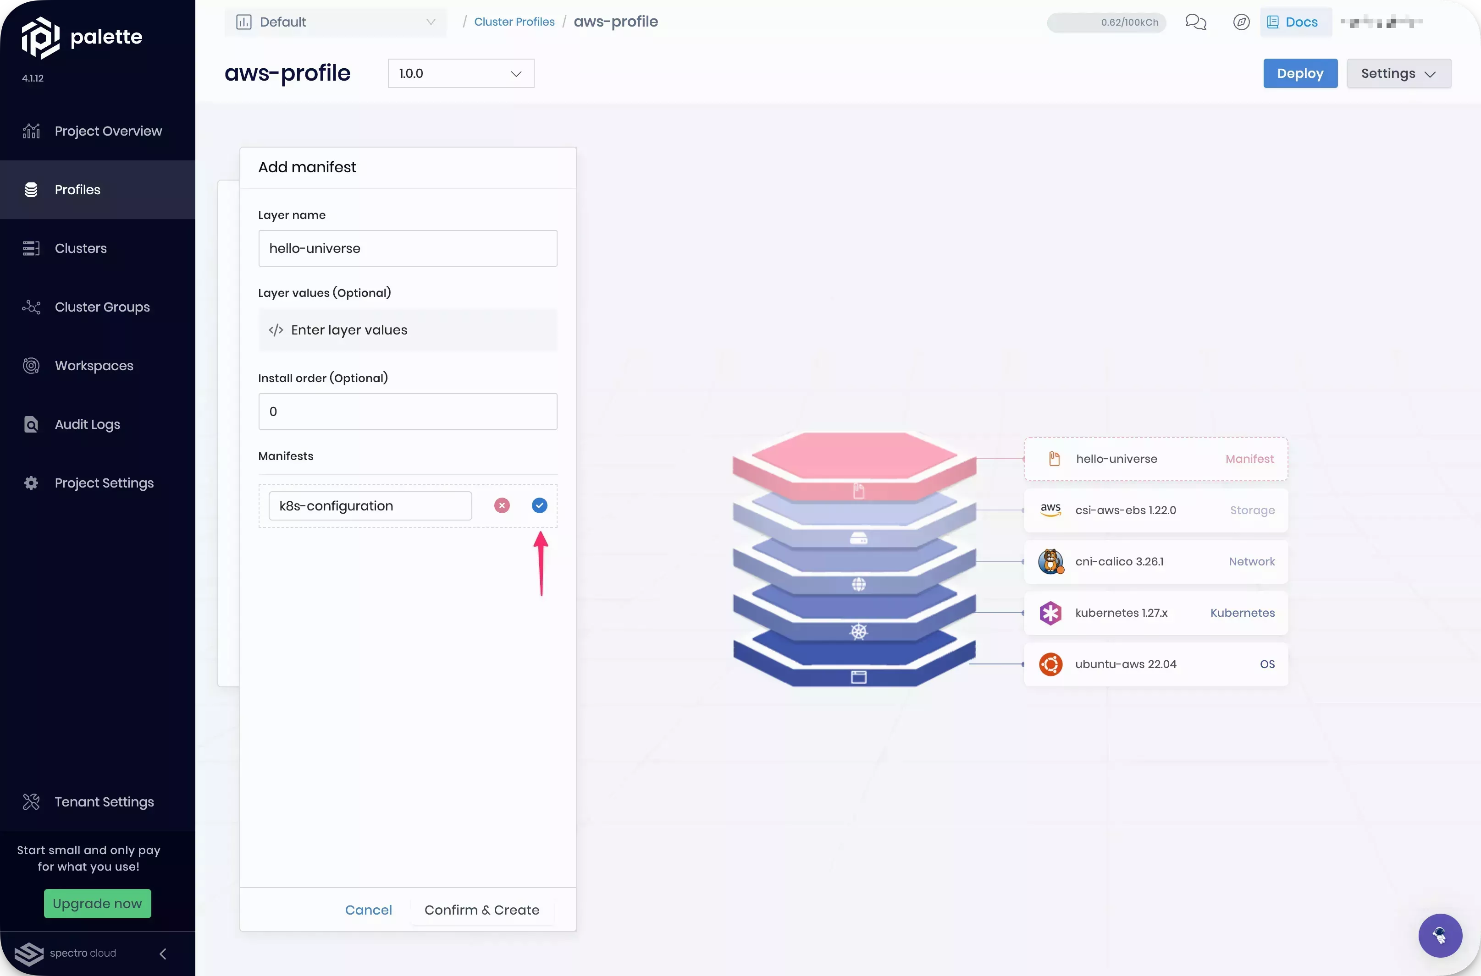The image size is (1481, 976).
Task: Edit the k8s-configuration manifest name field
Action: 370,506
